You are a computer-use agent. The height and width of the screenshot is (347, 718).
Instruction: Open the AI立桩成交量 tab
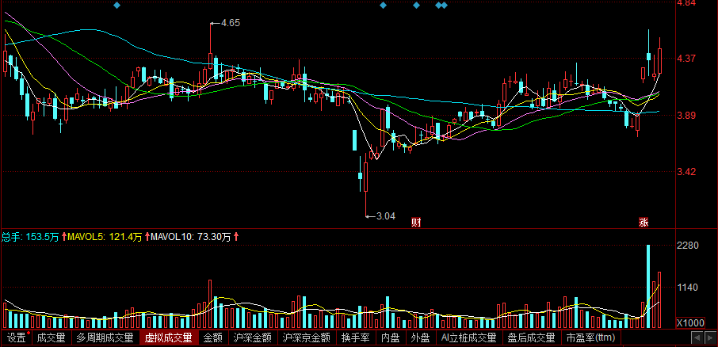pos(469,338)
